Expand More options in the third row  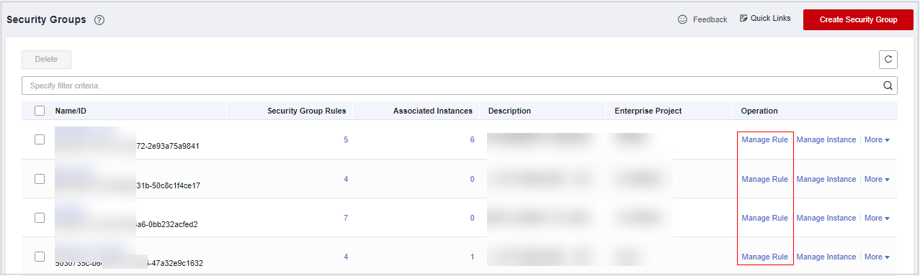point(877,218)
